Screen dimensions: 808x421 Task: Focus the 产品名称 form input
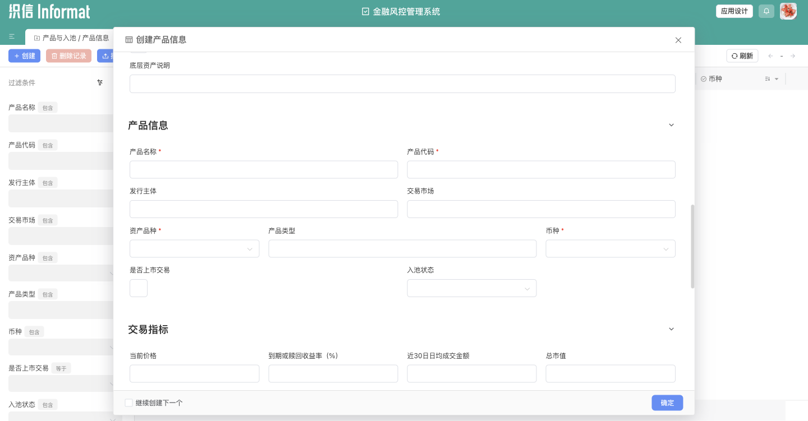(264, 170)
